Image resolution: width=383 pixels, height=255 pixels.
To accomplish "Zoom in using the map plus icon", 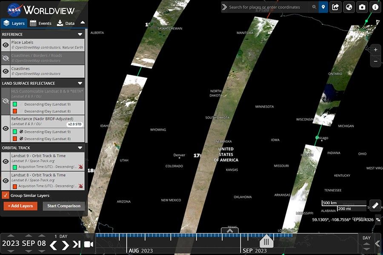I will click(x=375, y=50).
